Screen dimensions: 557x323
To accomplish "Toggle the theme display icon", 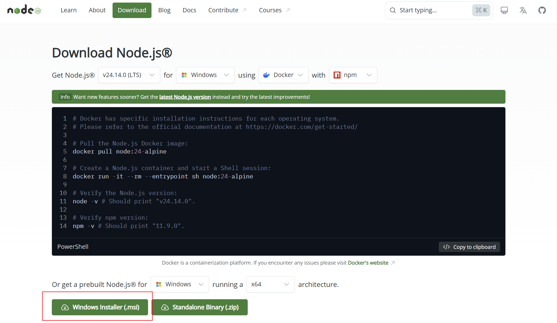I will tap(504, 10).
